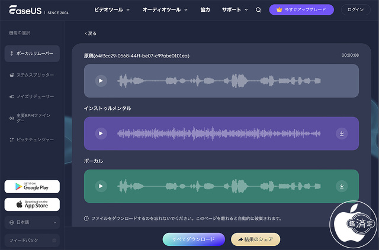Click 結果のシェア button
379x250 pixels.
coord(255,239)
